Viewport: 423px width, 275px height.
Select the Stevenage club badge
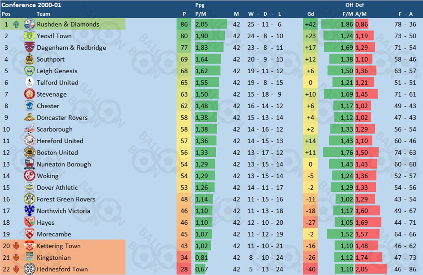(30, 94)
